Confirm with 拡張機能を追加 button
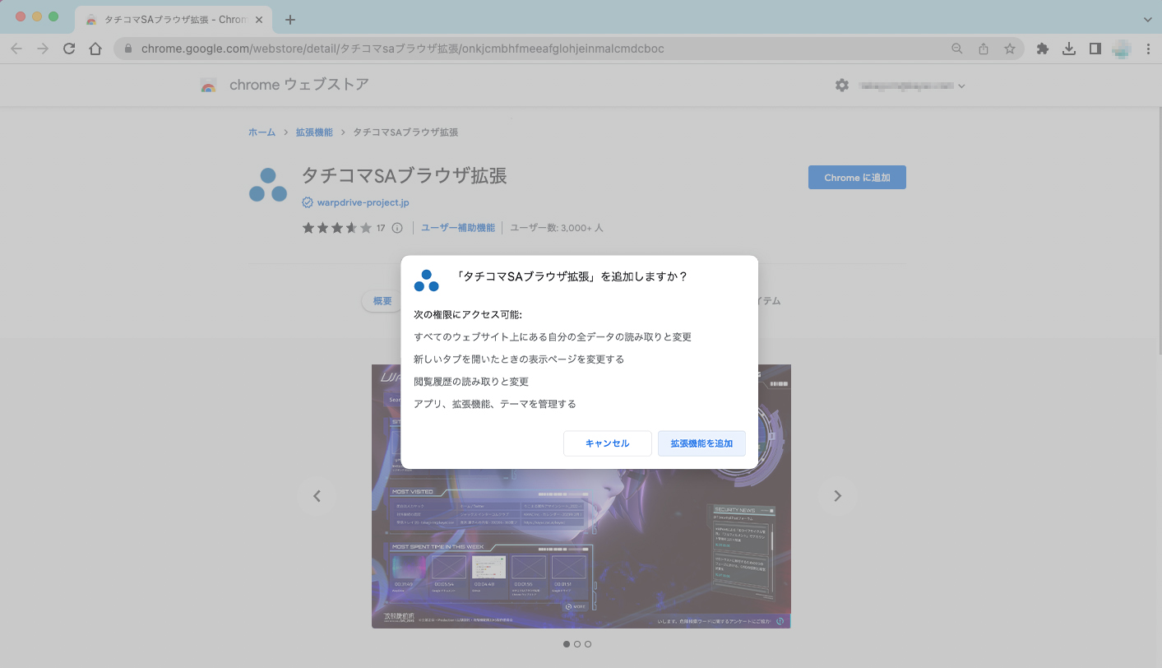This screenshot has width=1162, height=668. [701, 443]
